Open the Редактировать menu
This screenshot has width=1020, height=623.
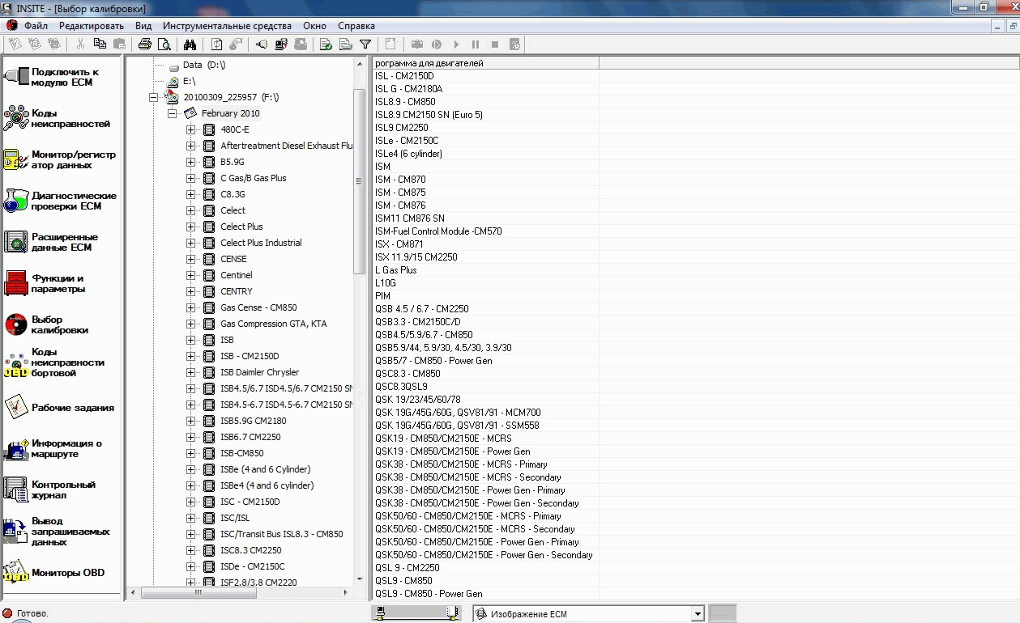(92, 26)
